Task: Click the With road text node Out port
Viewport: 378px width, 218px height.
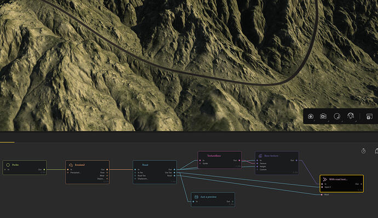Action: tap(361, 184)
